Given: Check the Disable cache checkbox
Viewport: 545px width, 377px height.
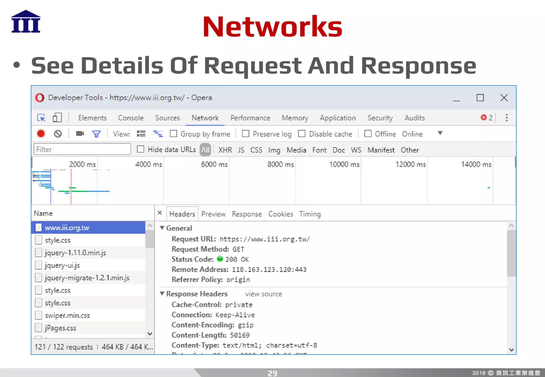Looking at the screenshot, I should coord(302,133).
